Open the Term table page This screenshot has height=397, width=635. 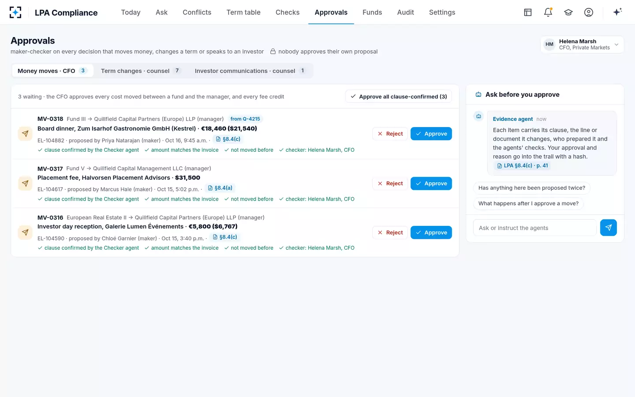(243, 12)
